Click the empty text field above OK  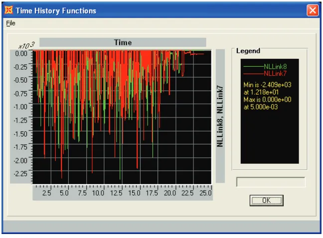pos(271,182)
